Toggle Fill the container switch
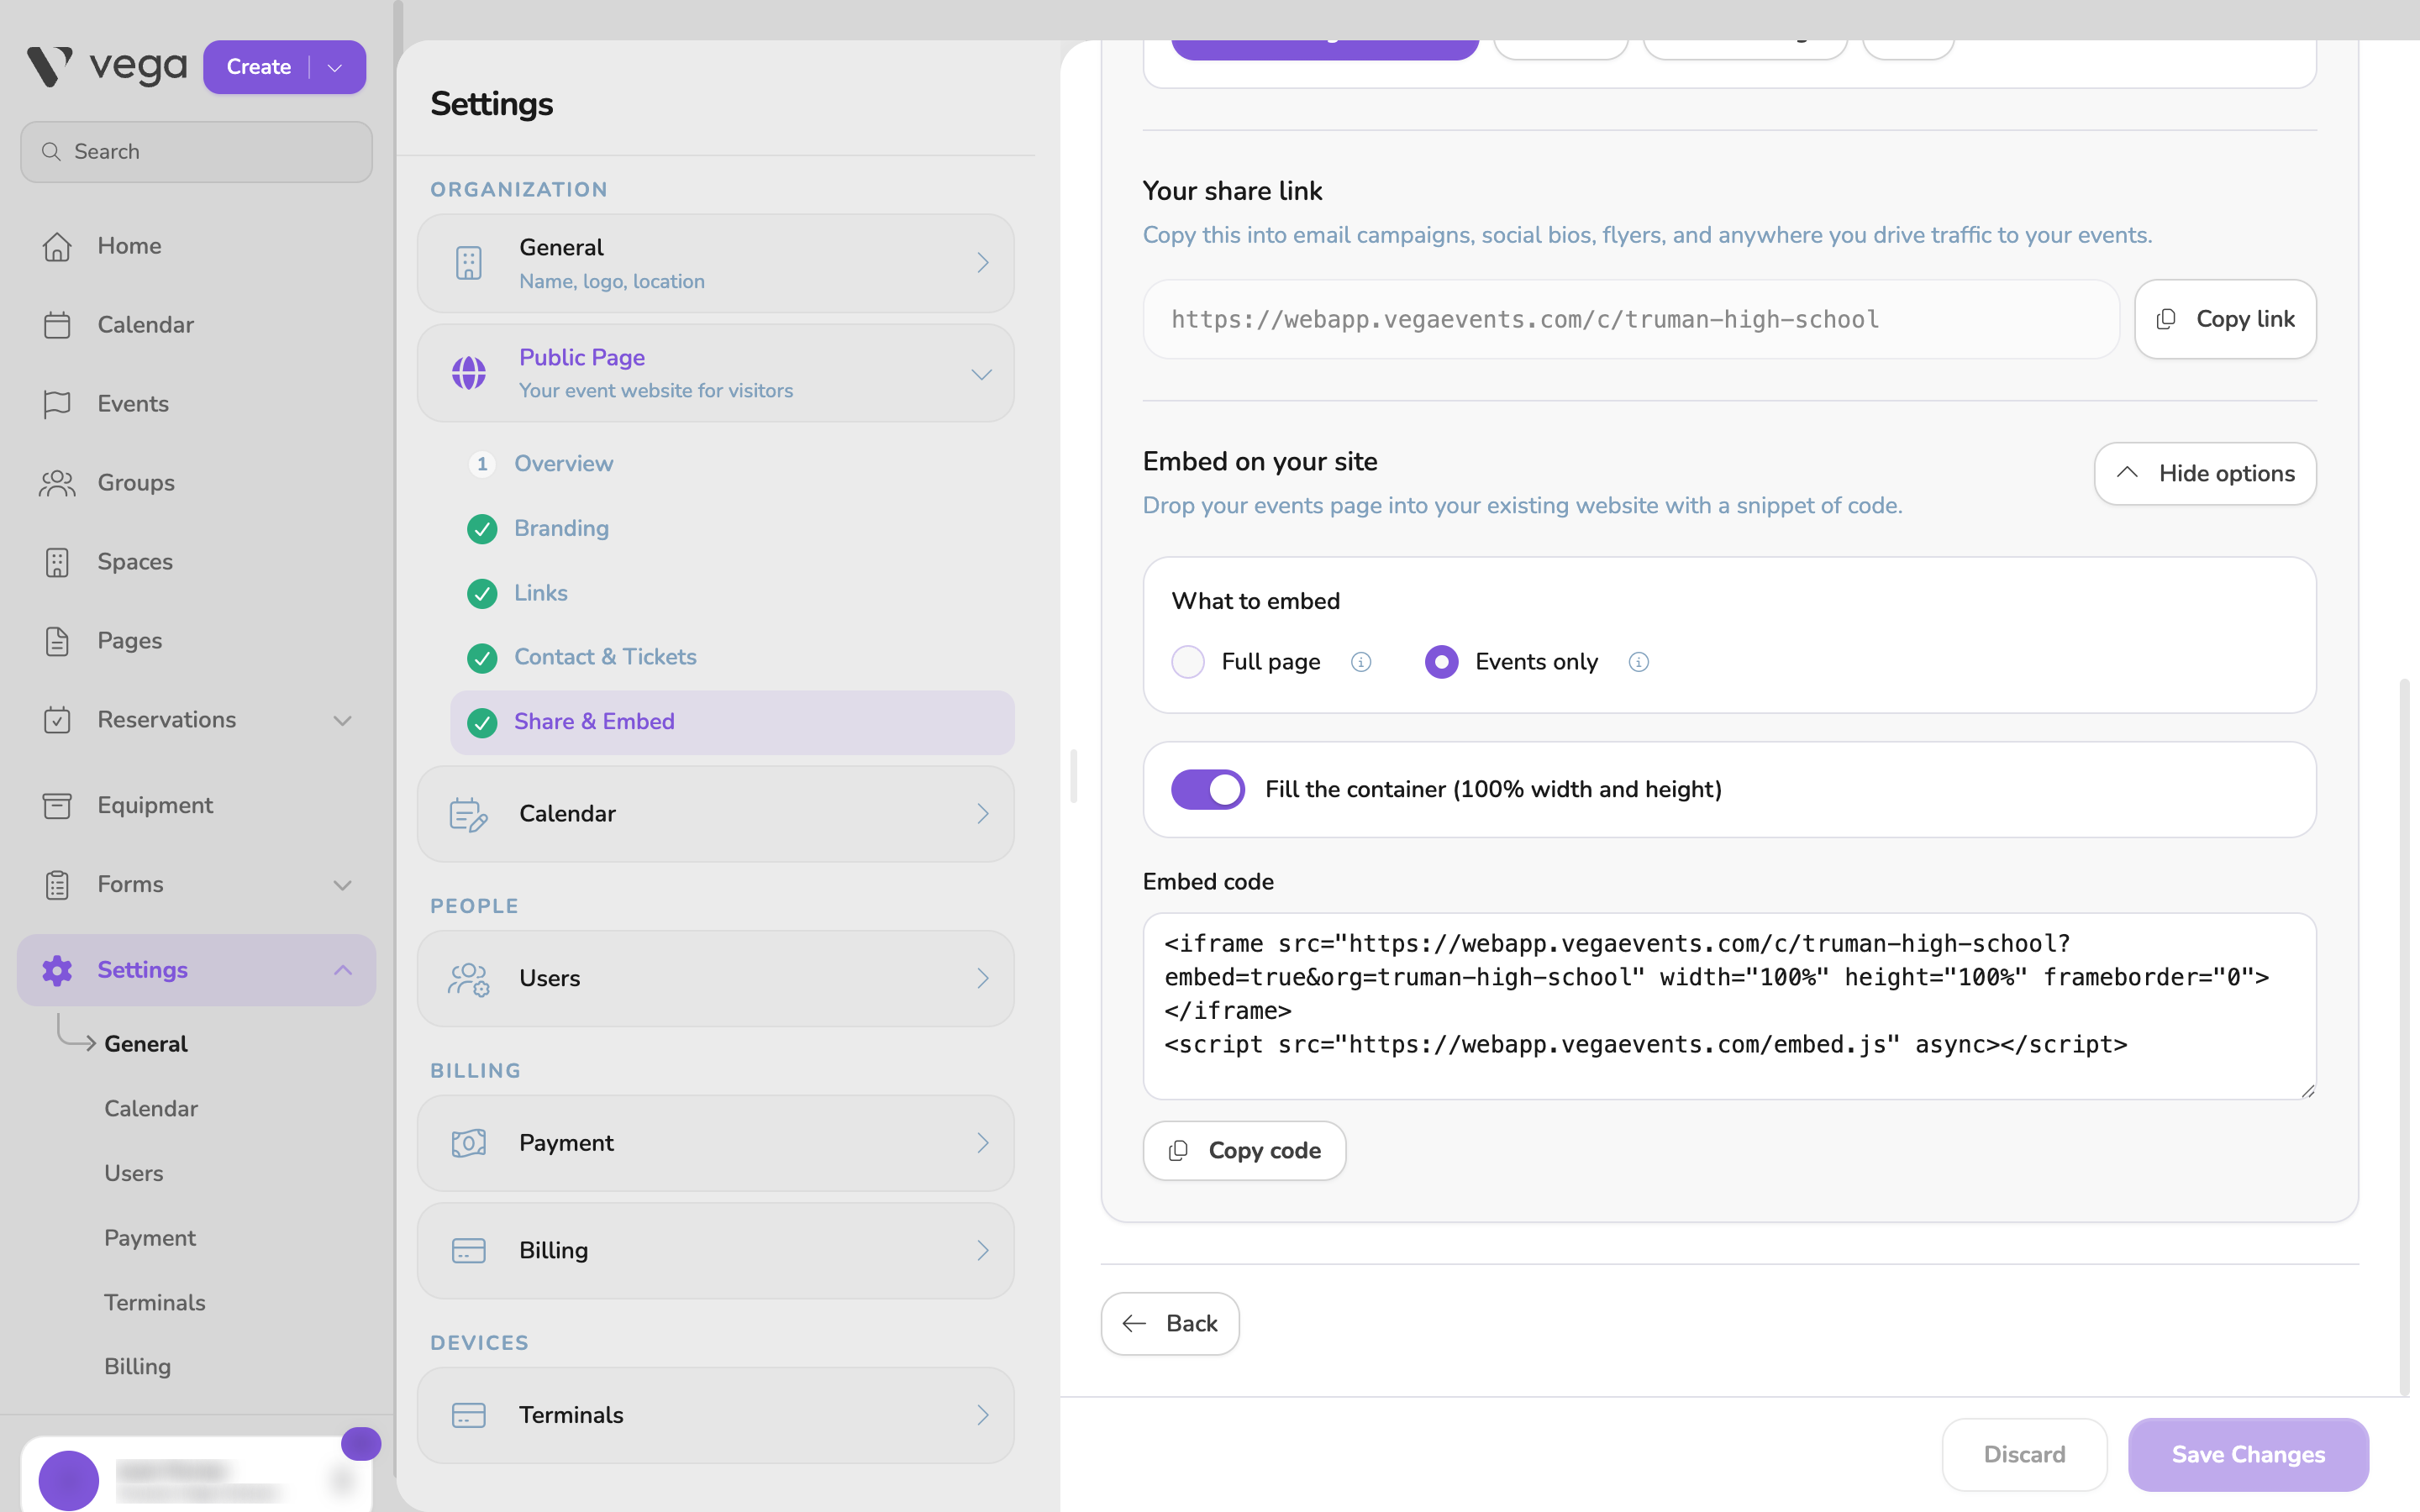This screenshot has width=2420, height=1512. 1208,790
